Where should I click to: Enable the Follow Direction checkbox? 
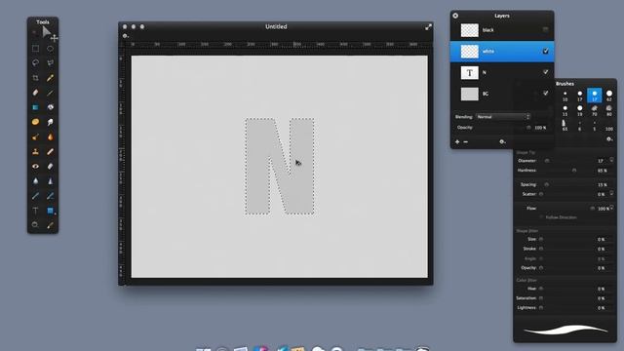point(541,217)
